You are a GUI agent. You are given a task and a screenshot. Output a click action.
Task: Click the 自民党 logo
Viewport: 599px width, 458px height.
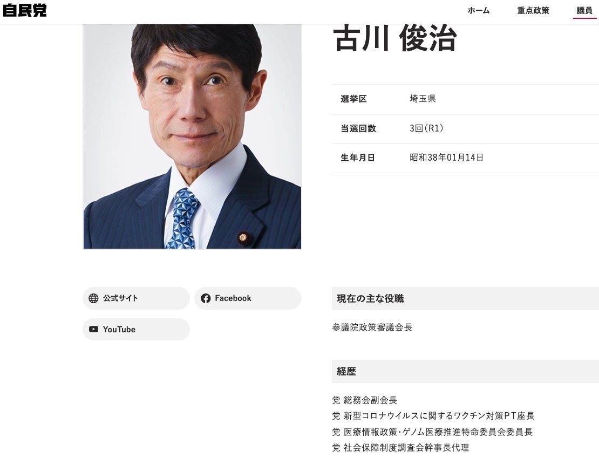click(24, 10)
